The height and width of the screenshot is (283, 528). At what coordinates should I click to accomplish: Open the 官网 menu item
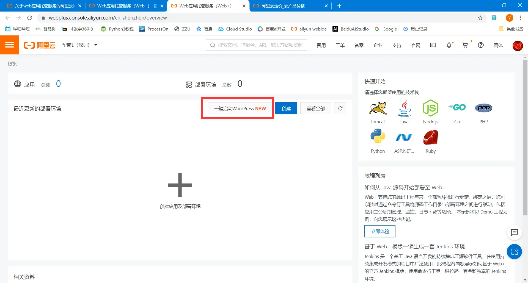coord(416,45)
